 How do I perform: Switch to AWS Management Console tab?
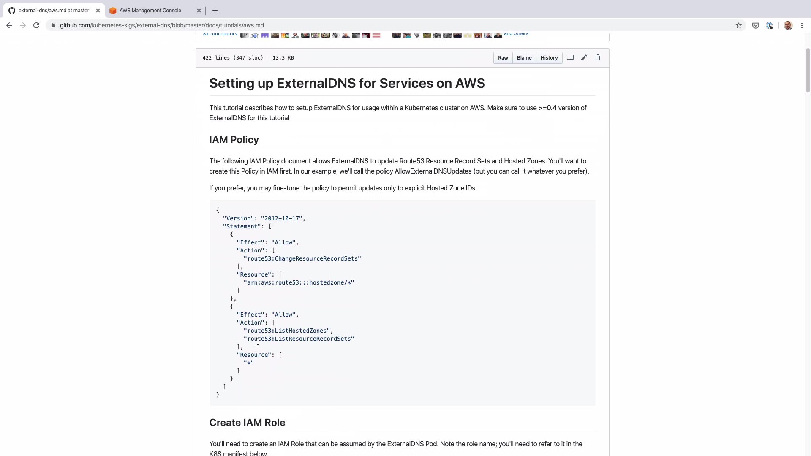tap(150, 11)
